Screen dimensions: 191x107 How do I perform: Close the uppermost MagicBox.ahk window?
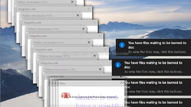coord(89,9)
